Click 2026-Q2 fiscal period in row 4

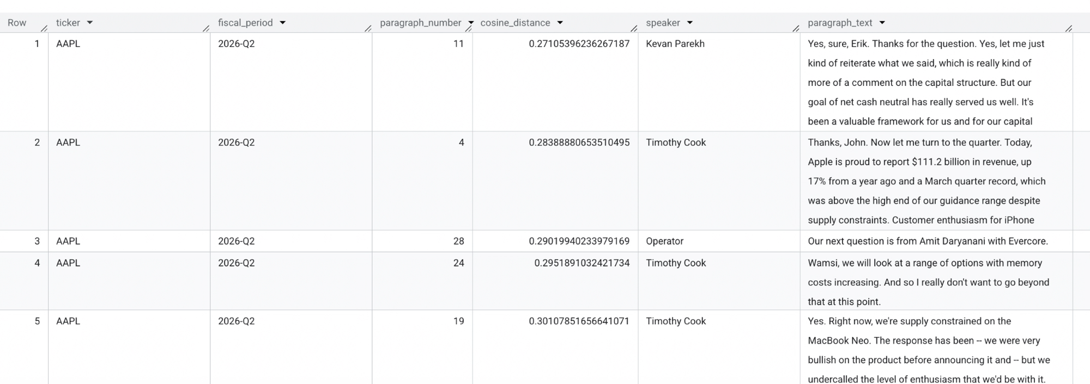236,263
